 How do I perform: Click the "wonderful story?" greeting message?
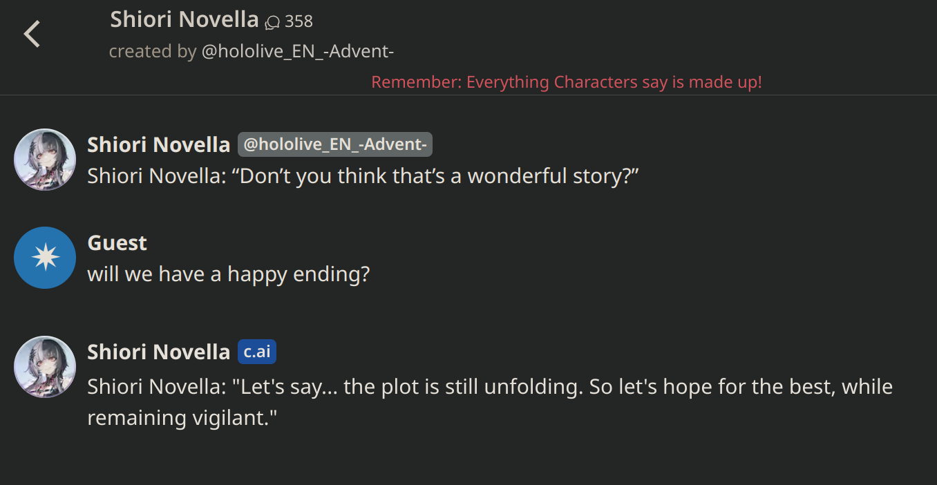tap(362, 176)
